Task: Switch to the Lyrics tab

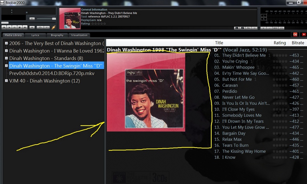Action: tap(35, 35)
